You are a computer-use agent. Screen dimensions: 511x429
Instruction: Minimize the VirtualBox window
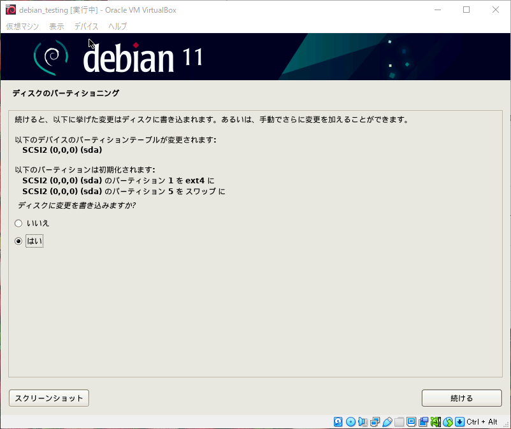coord(438,10)
